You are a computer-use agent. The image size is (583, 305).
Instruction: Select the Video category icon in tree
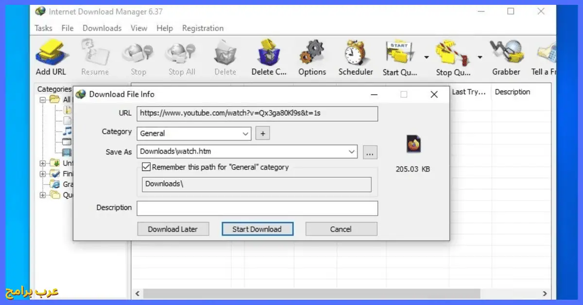click(x=67, y=152)
